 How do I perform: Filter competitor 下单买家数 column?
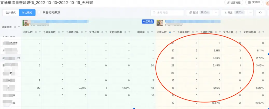[197, 32]
